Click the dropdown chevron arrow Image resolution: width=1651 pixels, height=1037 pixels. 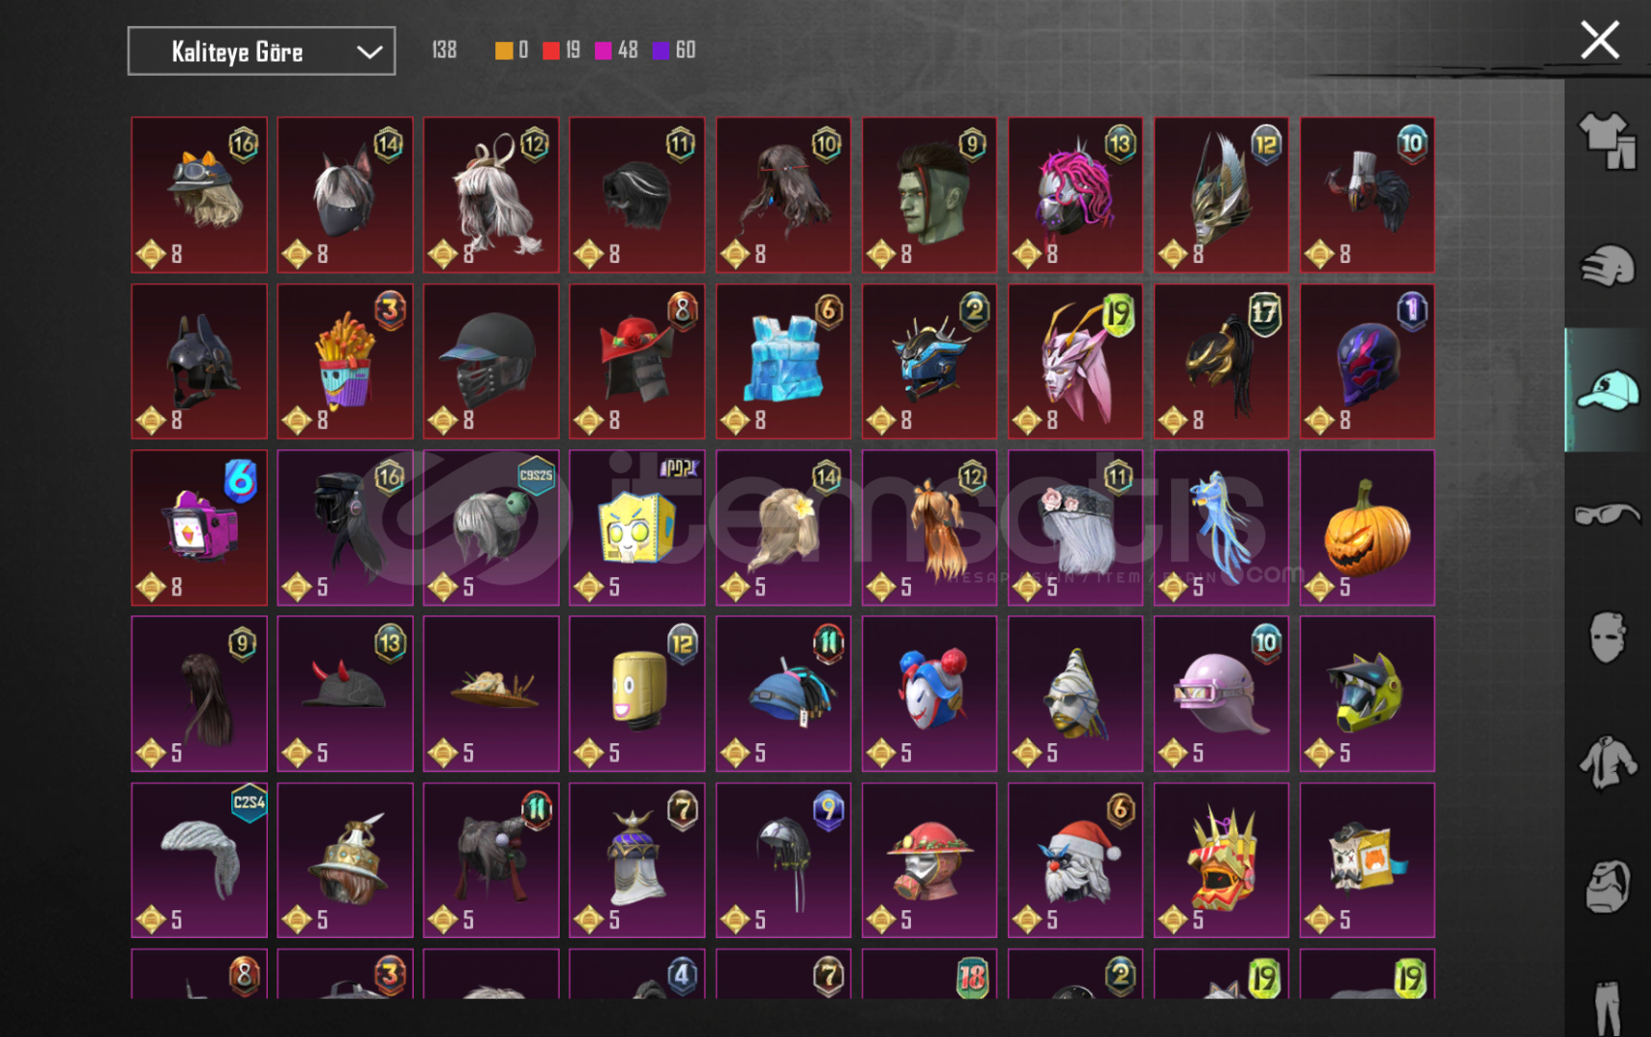tap(370, 52)
